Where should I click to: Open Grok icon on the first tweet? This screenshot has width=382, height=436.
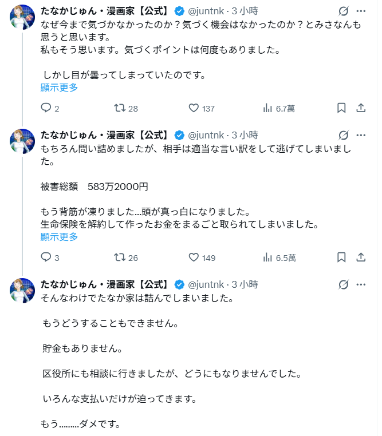(x=344, y=11)
